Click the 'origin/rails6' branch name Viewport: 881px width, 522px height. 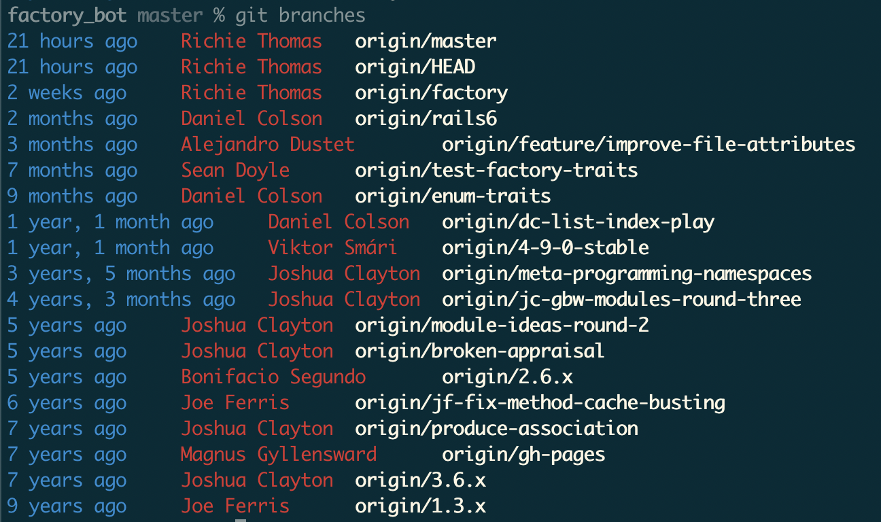426,119
